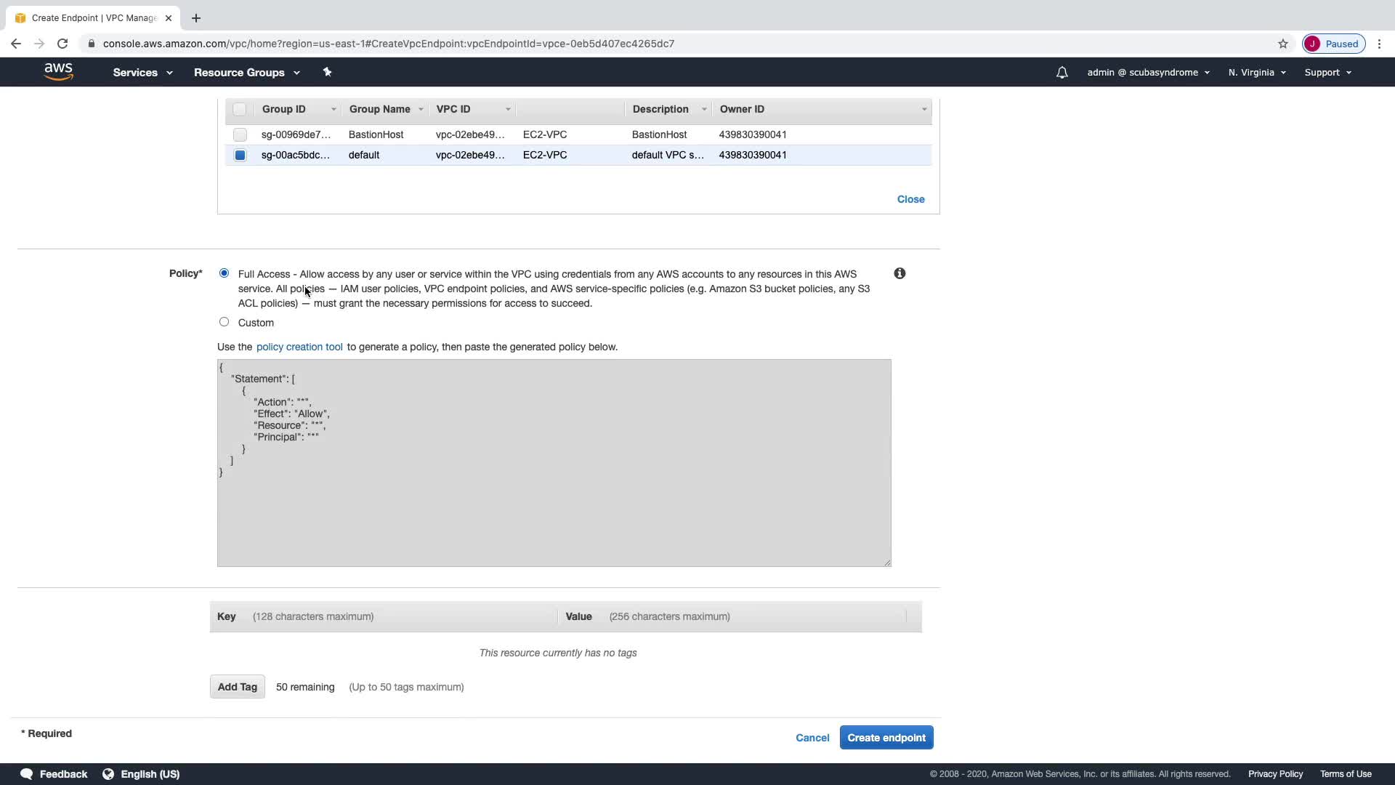This screenshot has width=1395, height=785.
Task: Click inside the policy JSON text area
Action: pyautogui.click(x=554, y=509)
